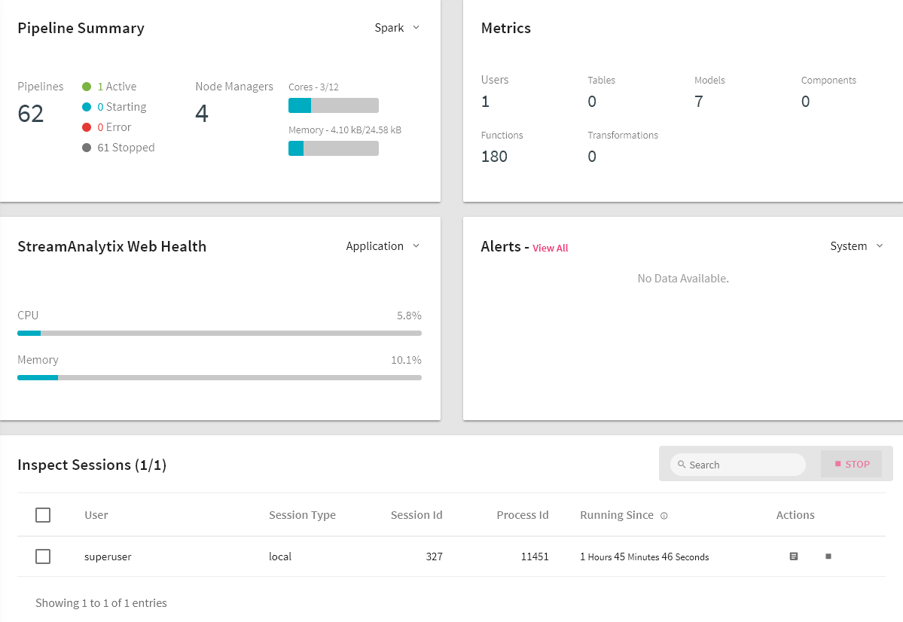Sort table by Session Type column header
903x622 pixels.
click(302, 515)
